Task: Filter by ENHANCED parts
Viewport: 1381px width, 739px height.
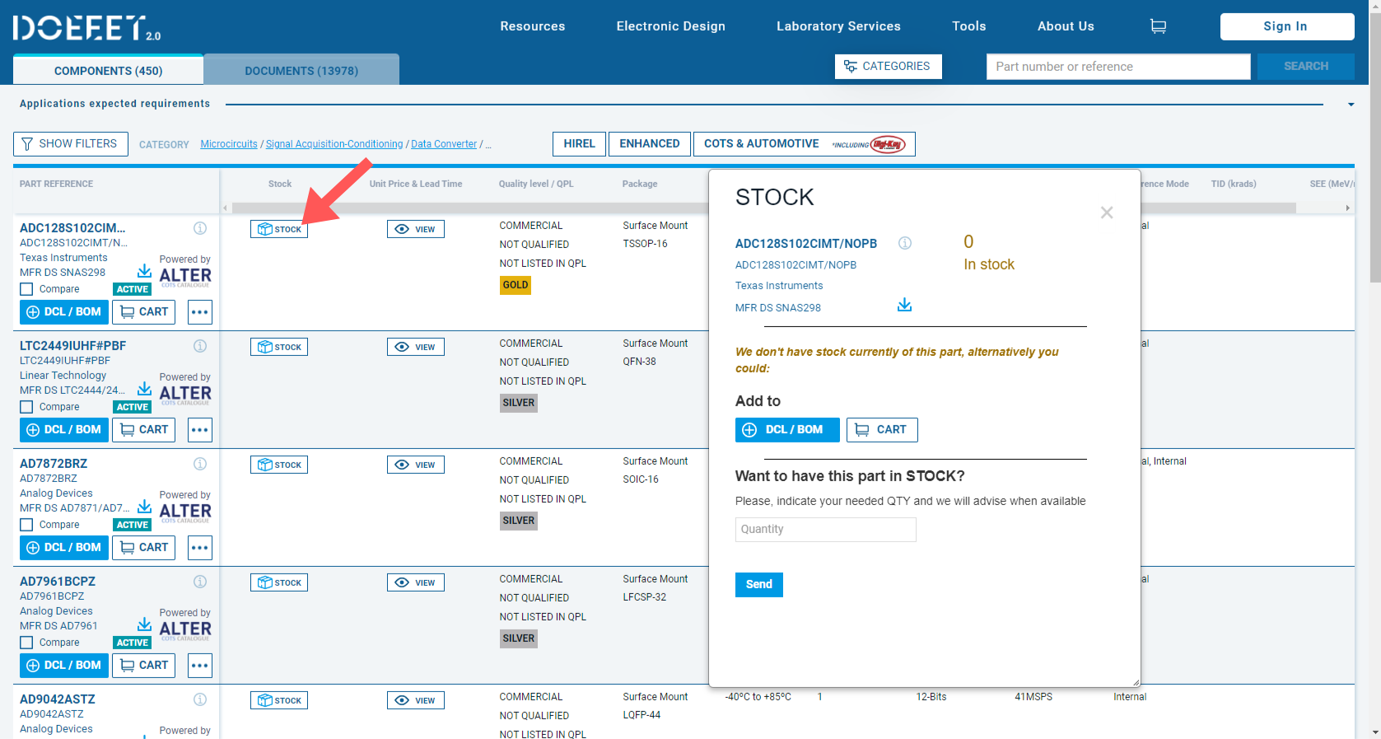Action: click(x=649, y=144)
